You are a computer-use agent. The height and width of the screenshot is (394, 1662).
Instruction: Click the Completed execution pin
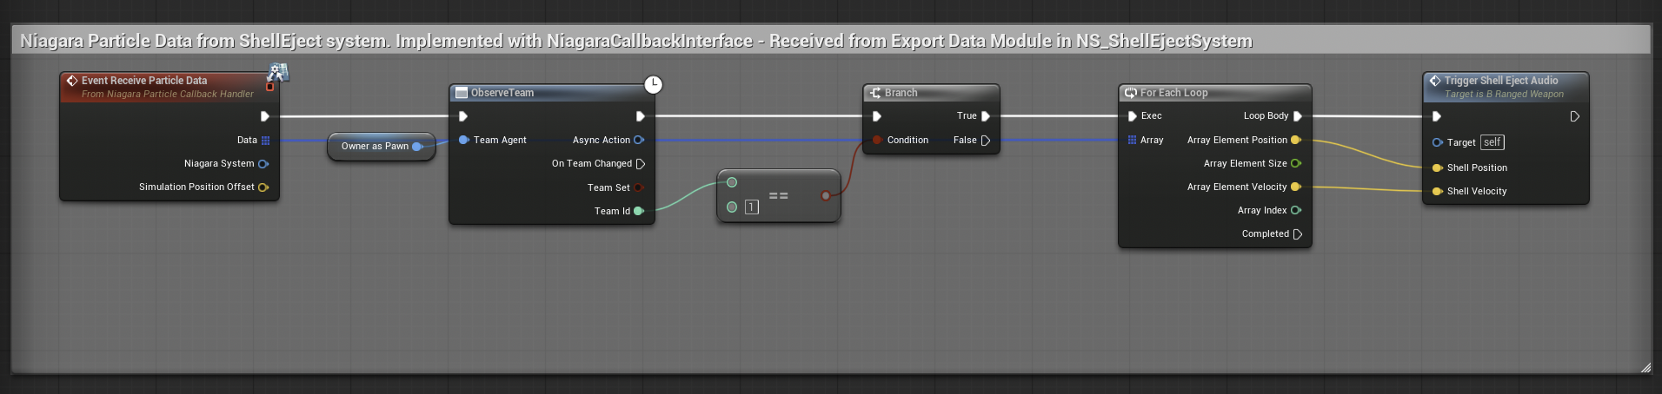1297,233
